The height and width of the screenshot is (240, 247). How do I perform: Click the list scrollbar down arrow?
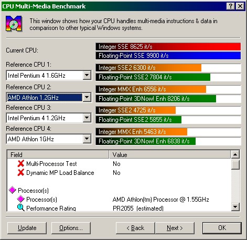click(235, 207)
